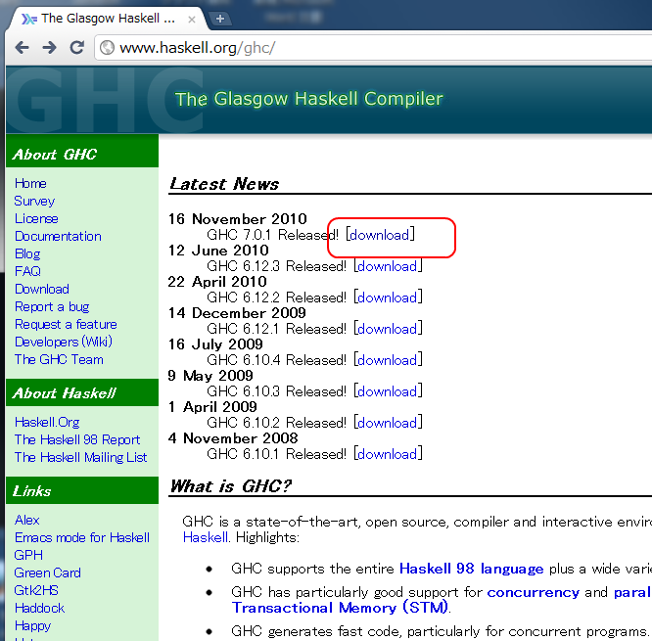Open a new tab with the plus button

pyautogui.click(x=220, y=19)
